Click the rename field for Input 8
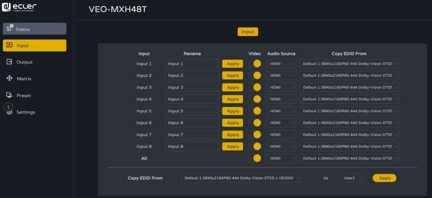 coord(192,147)
